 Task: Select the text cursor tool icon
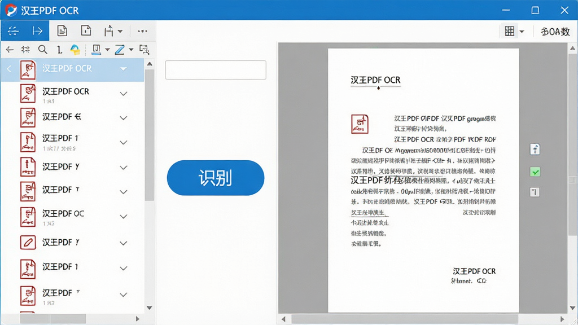coord(59,50)
